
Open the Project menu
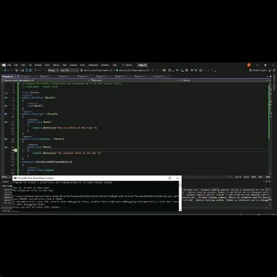tap(38, 65)
